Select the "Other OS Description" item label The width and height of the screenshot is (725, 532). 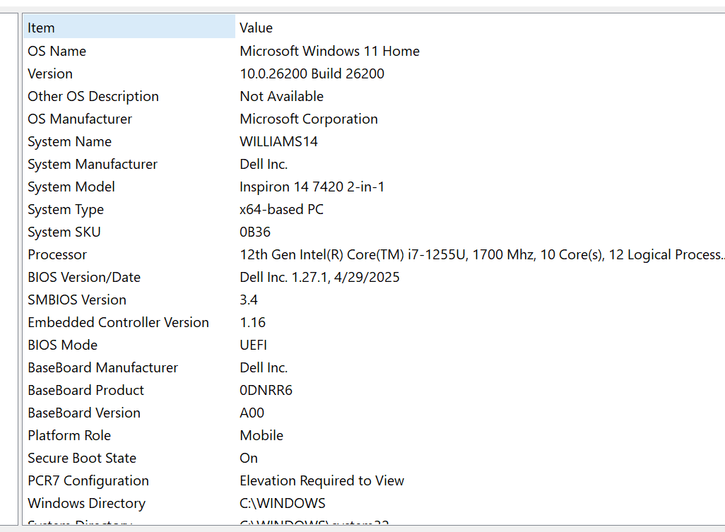click(93, 96)
